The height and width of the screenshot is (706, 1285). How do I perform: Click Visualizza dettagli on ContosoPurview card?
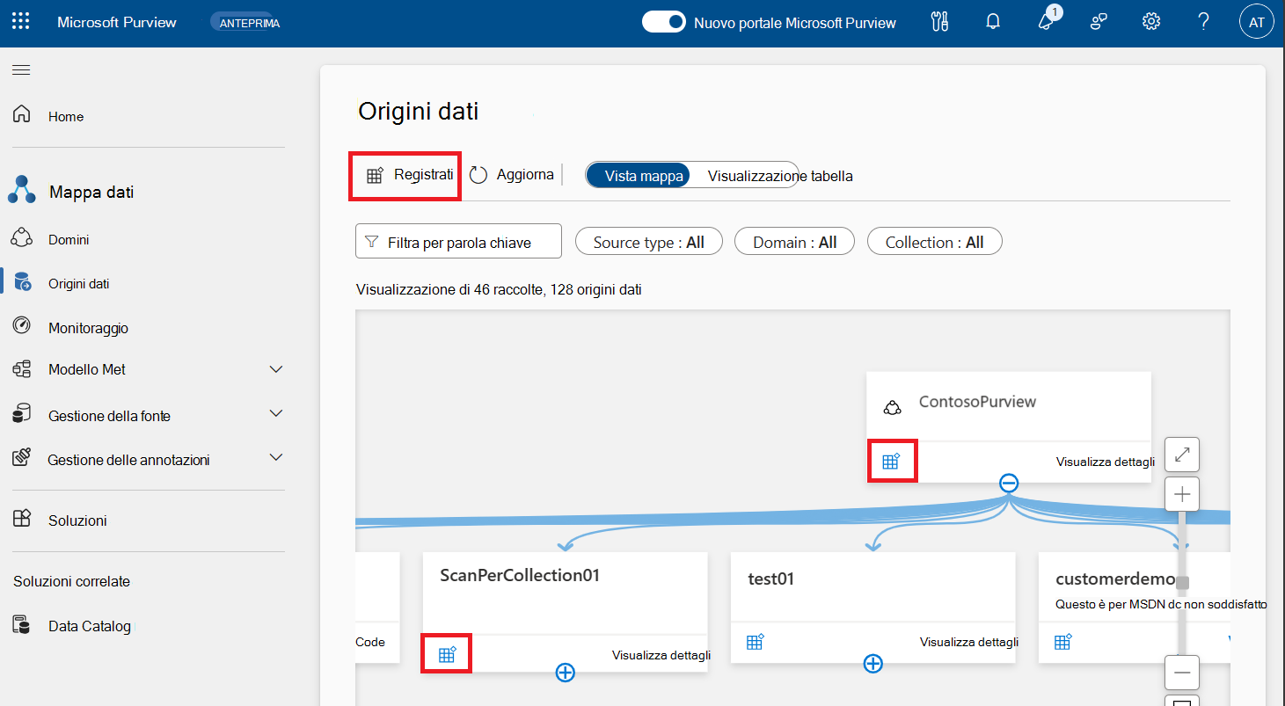click(1105, 462)
